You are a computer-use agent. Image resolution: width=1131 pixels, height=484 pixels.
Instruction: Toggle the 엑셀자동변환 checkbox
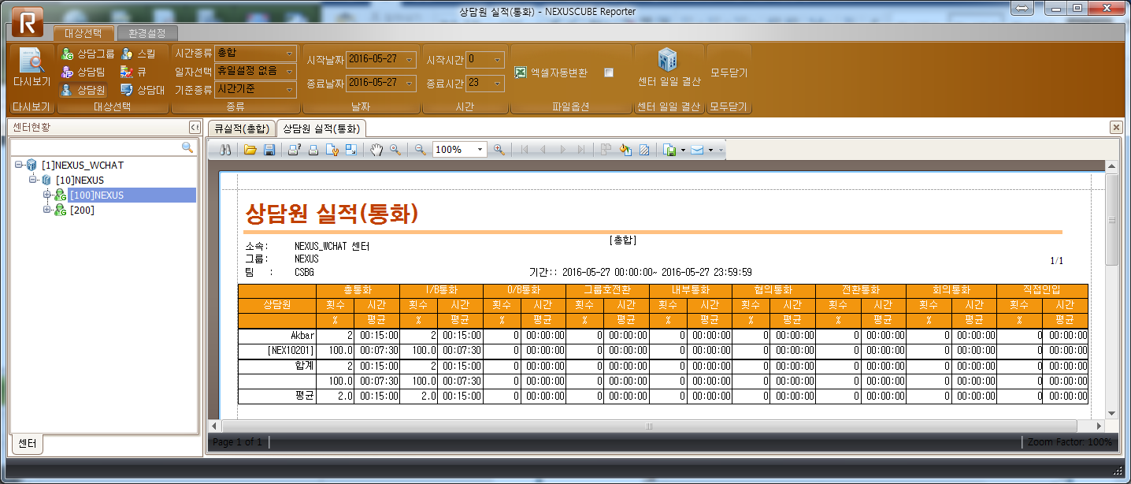[609, 73]
